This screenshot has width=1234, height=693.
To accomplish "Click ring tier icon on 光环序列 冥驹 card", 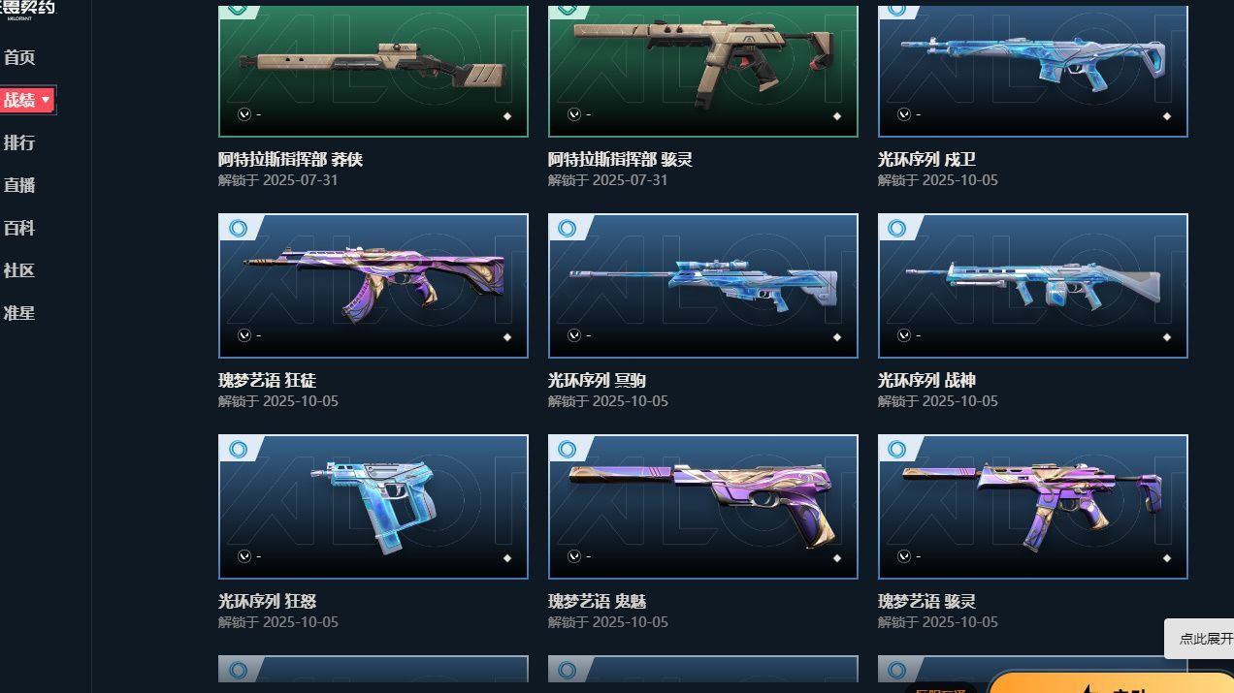I will [x=568, y=228].
